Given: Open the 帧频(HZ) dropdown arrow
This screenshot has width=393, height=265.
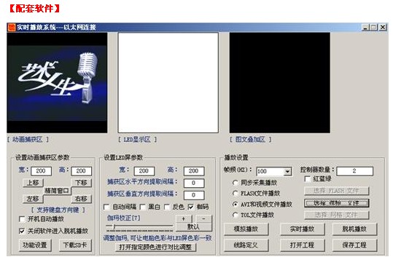Looking at the screenshot, I should click(x=287, y=172).
